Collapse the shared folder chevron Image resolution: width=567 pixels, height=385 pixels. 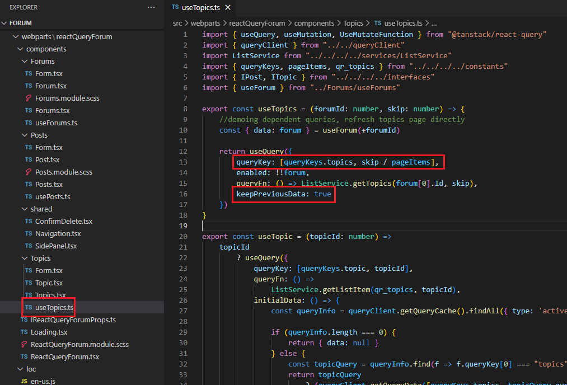tap(25, 209)
